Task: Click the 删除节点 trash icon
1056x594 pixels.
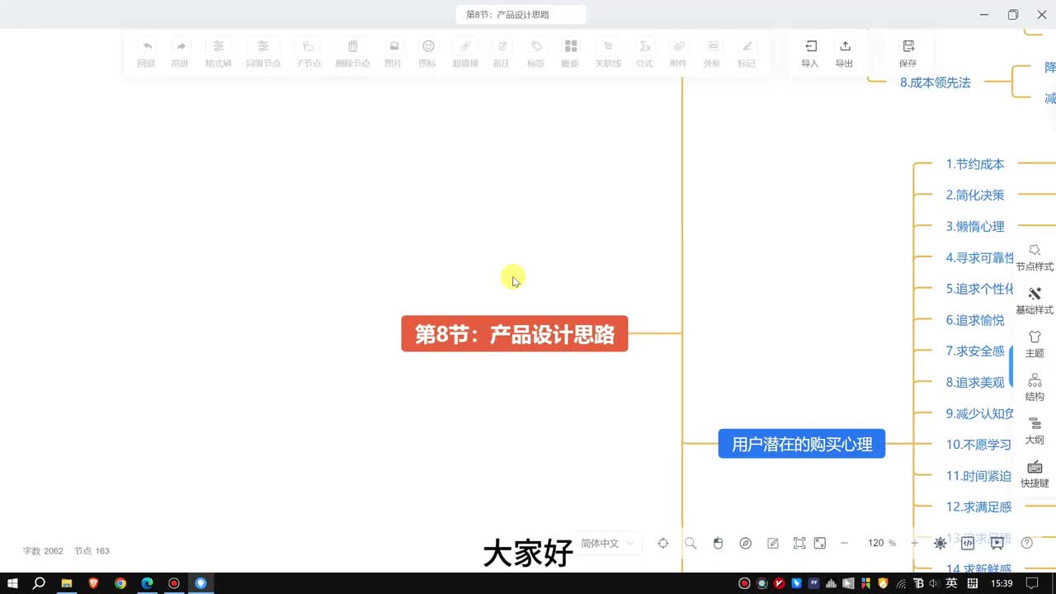Action: tap(352, 54)
